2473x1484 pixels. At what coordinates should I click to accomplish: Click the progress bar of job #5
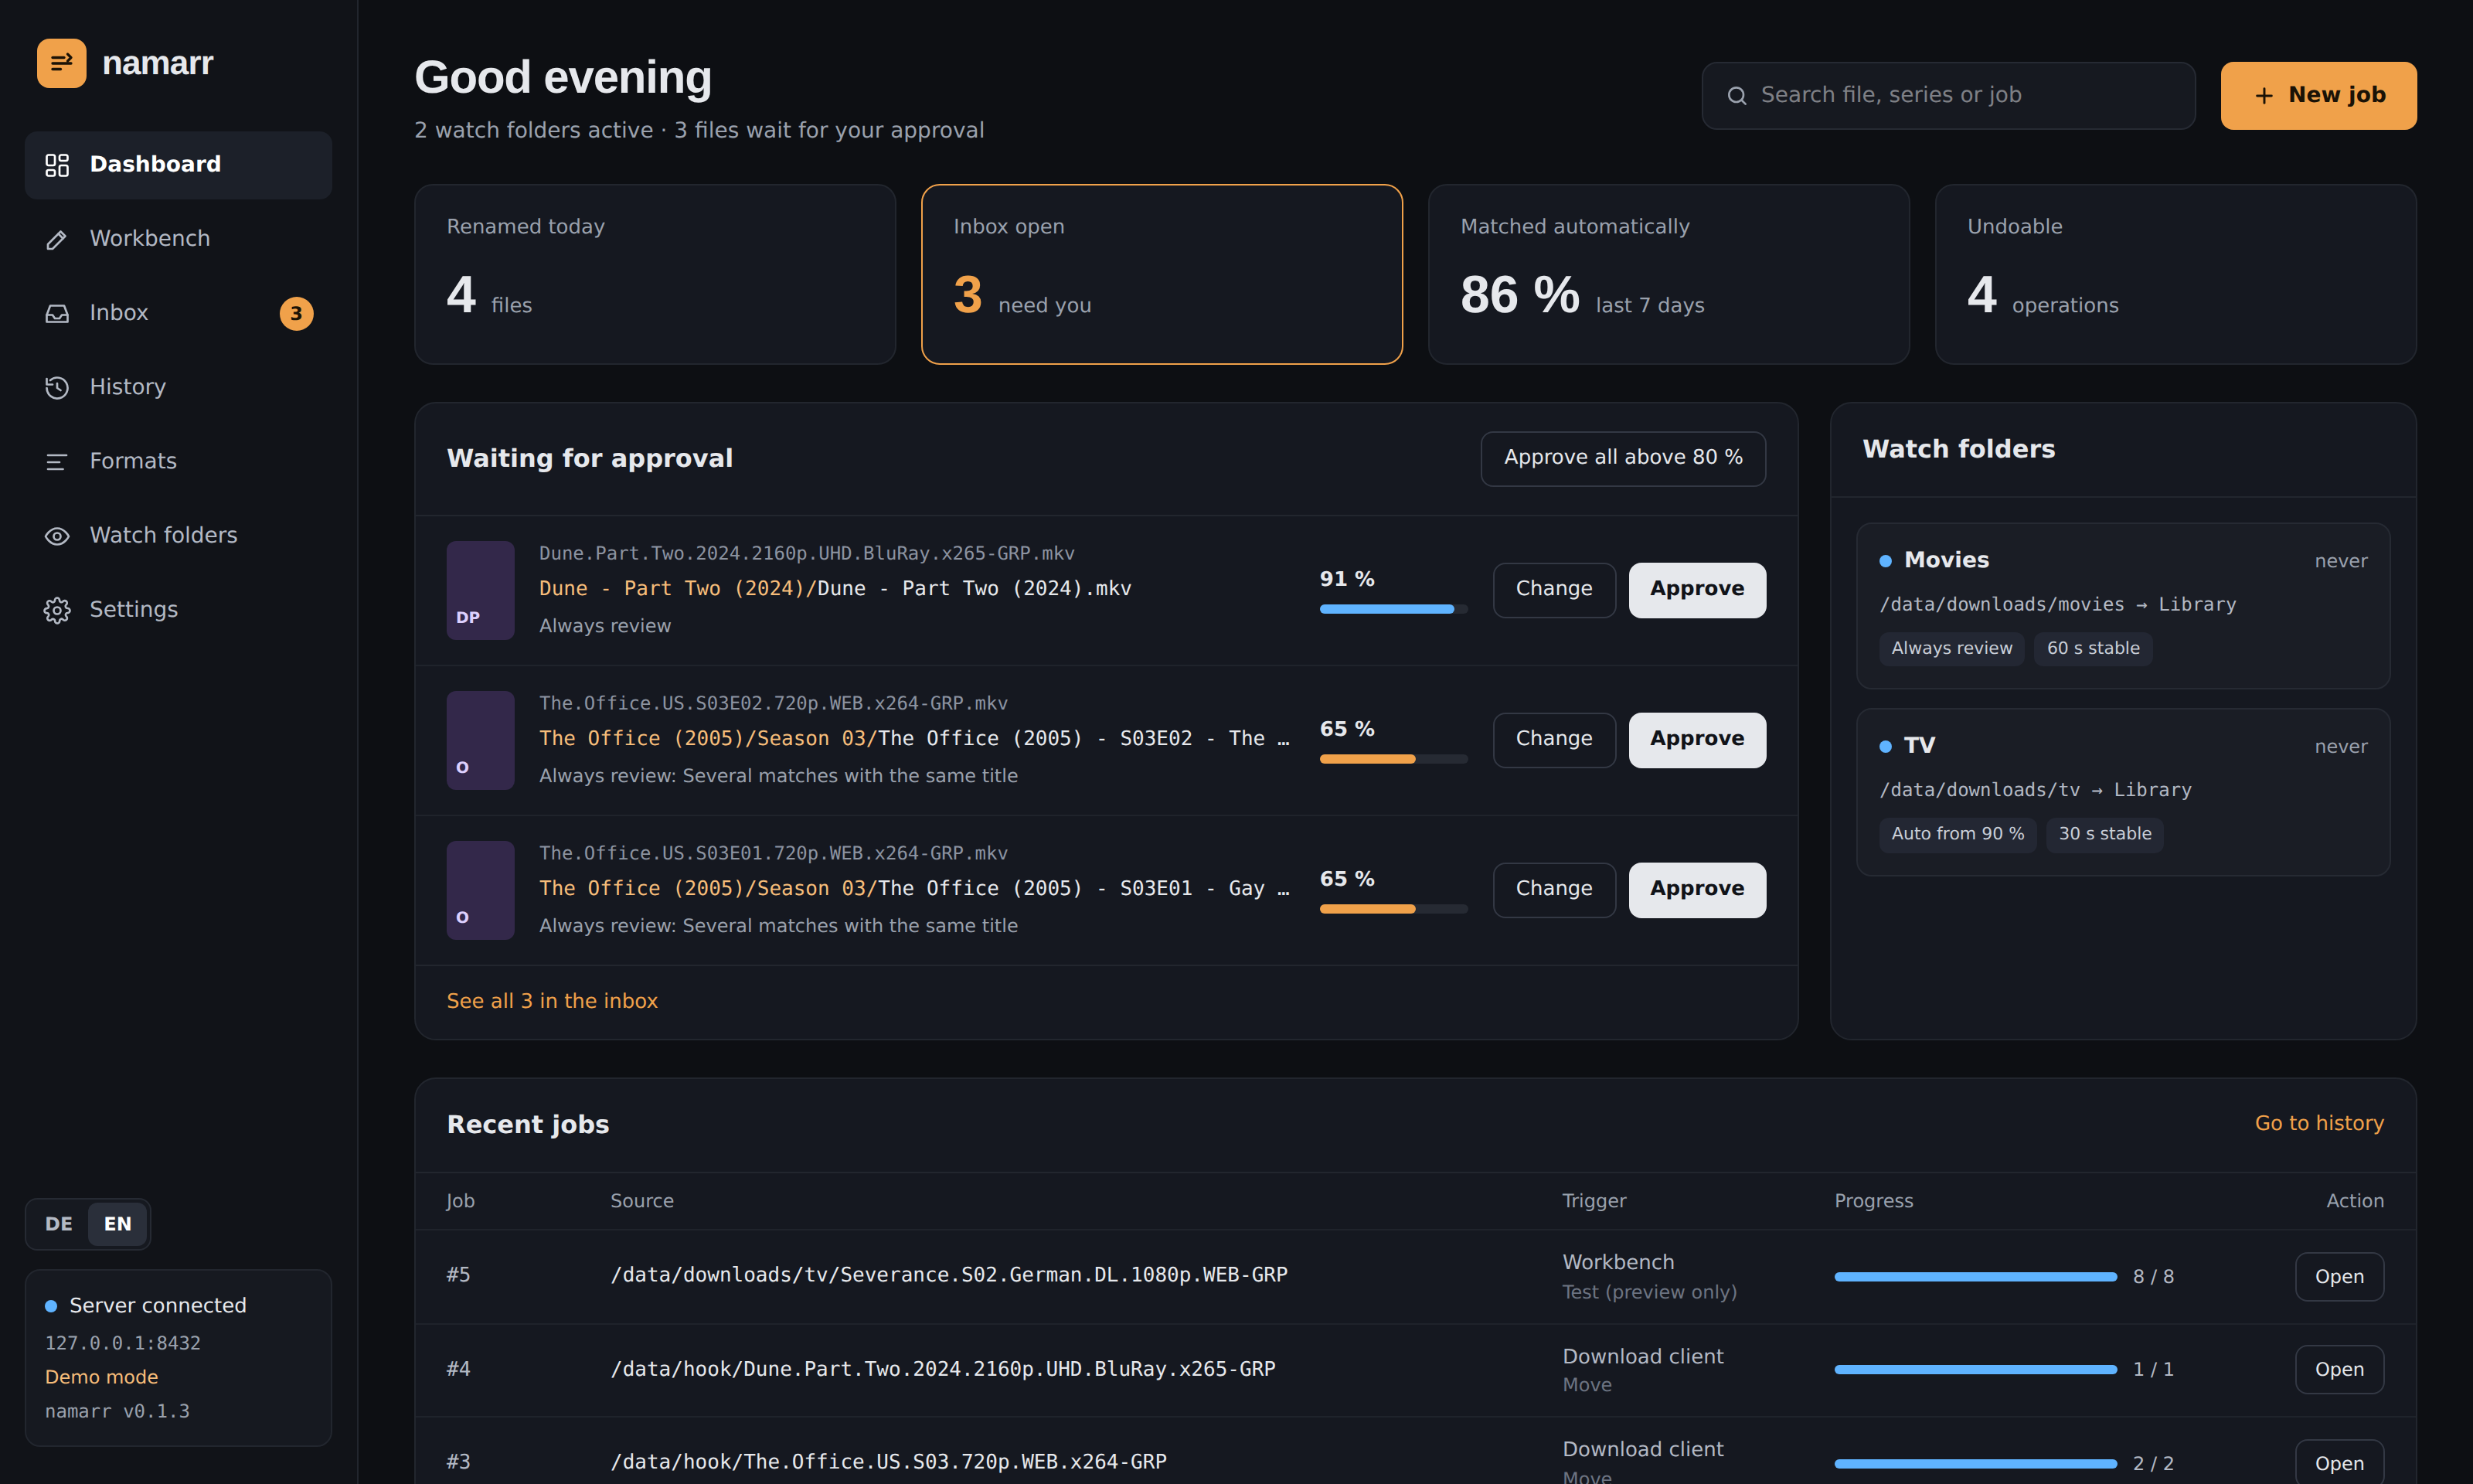coord(1975,1277)
